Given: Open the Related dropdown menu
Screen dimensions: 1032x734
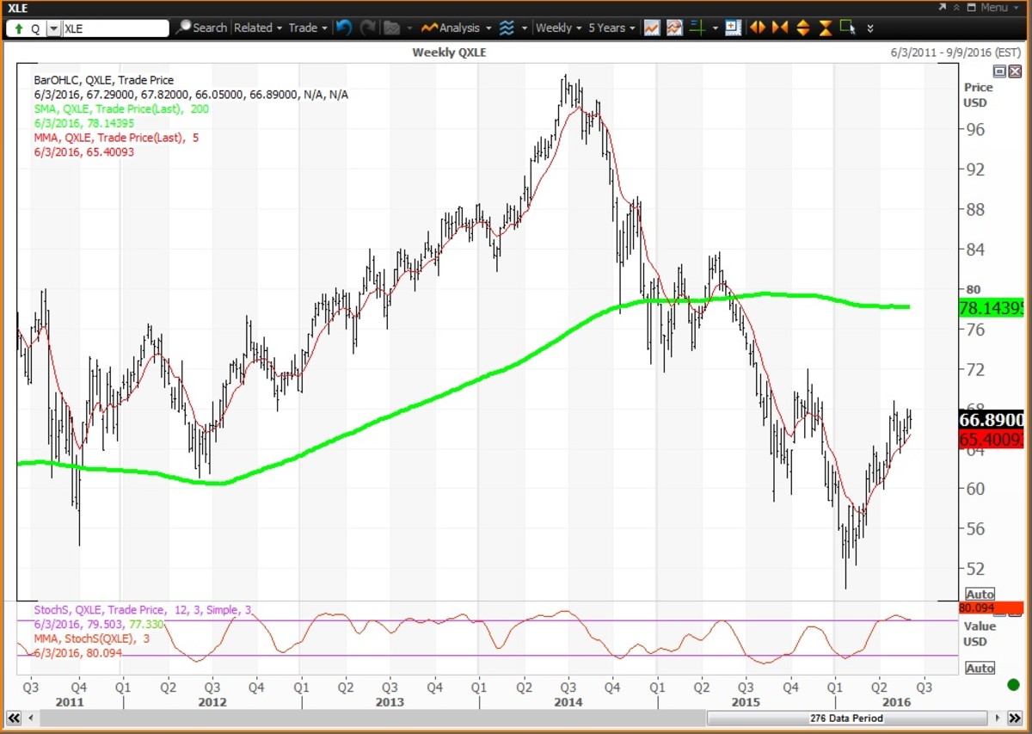Looking at the screenshot, I should point(258,28).
